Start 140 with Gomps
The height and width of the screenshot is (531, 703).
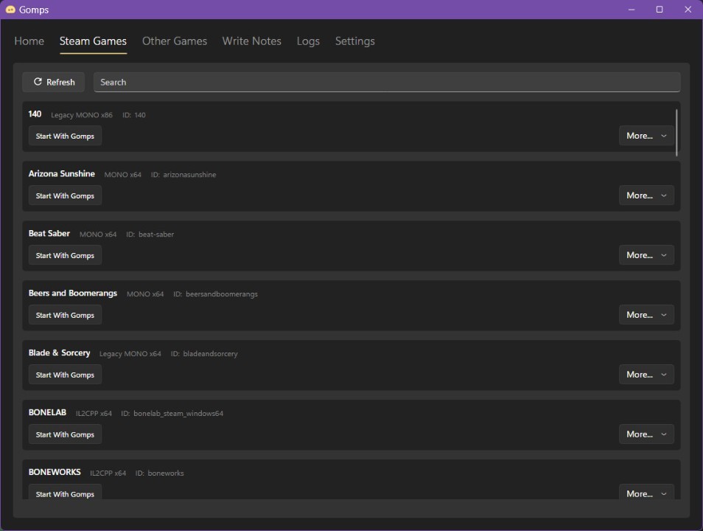coord(65,136)
